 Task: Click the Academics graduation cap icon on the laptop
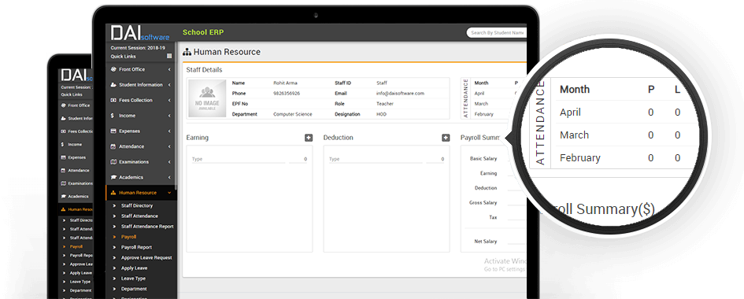[x=113, y=177]
